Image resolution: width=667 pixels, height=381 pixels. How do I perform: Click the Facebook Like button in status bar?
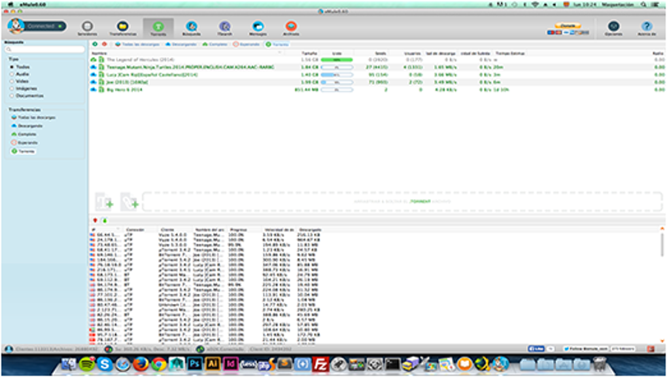tap(536, 349)
